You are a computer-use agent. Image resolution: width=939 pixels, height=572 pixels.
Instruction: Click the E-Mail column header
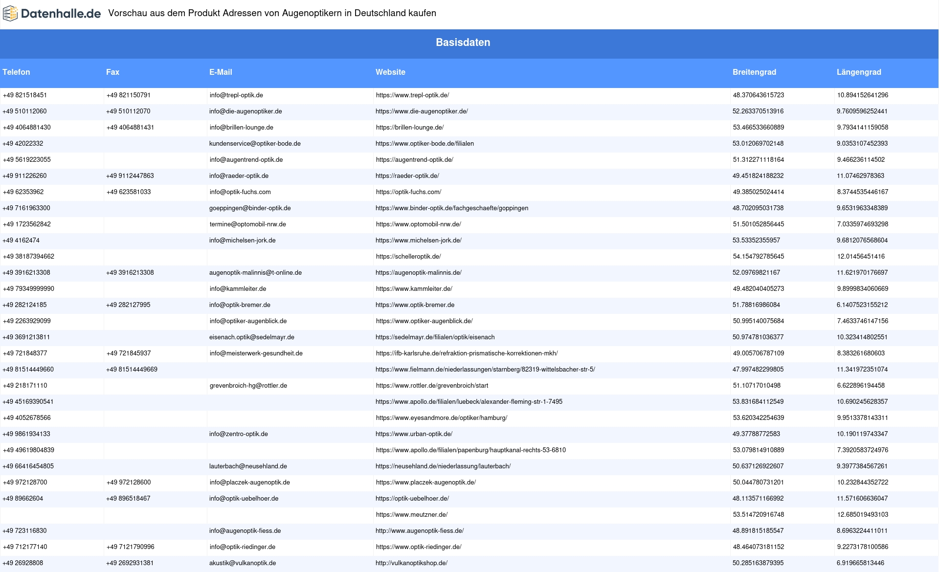click(x=221, y=72)
